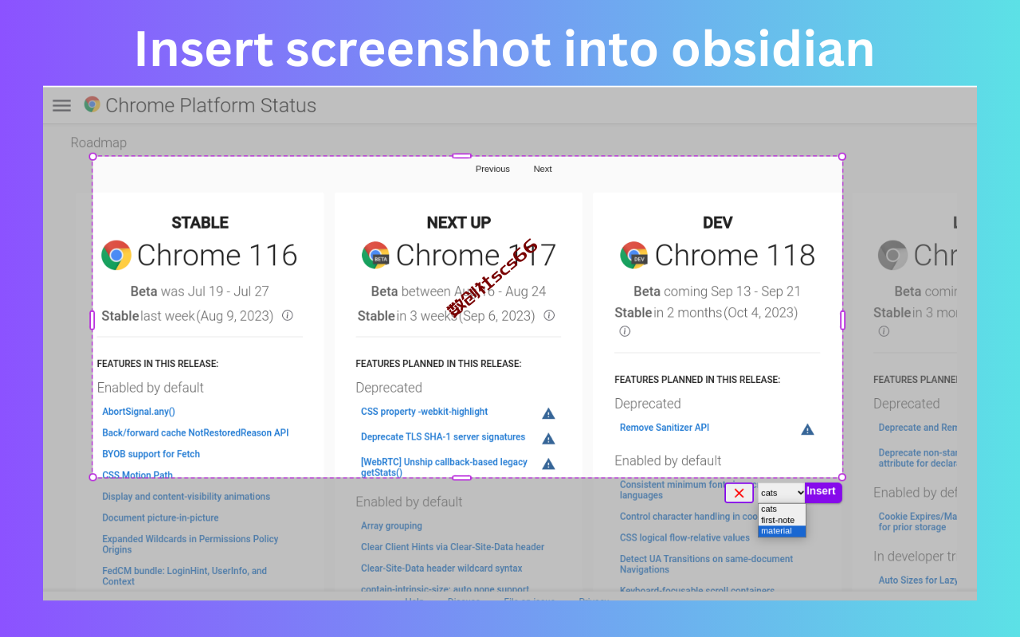Open Deprecate TLS SHA-1 server signatures link
The width and height of the screenshot is (1020, 637).
coord(443,437)
